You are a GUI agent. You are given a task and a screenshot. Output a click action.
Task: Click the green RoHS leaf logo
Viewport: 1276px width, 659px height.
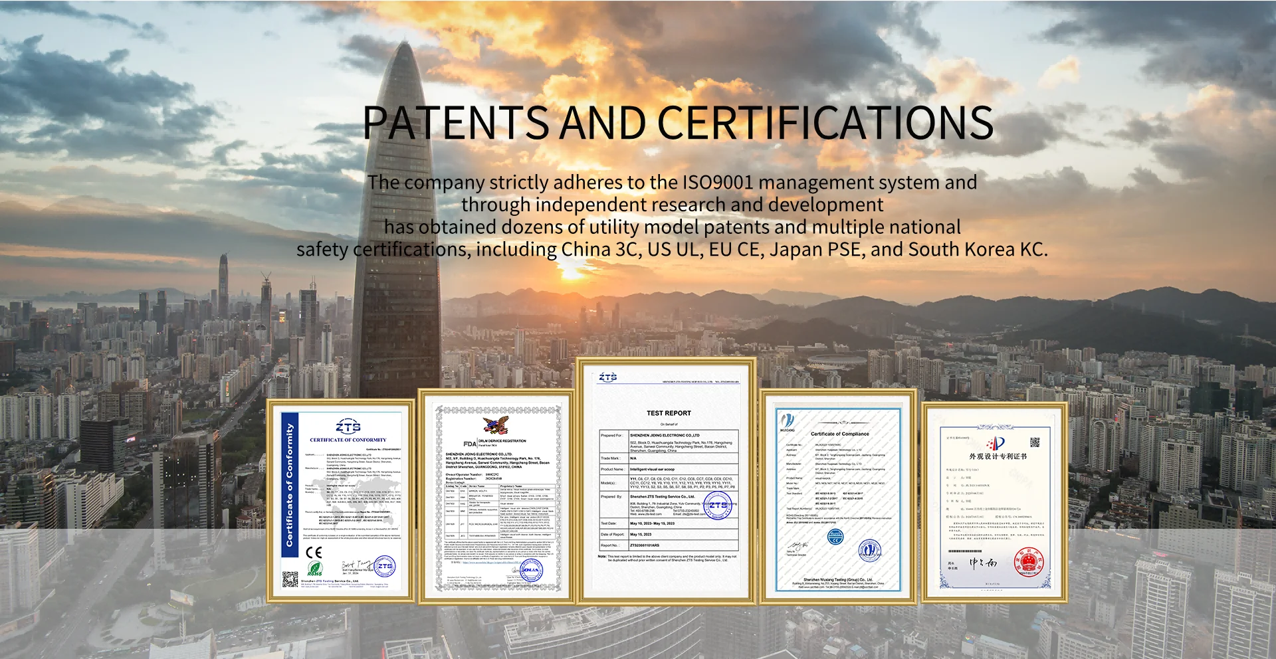(314, 569)
